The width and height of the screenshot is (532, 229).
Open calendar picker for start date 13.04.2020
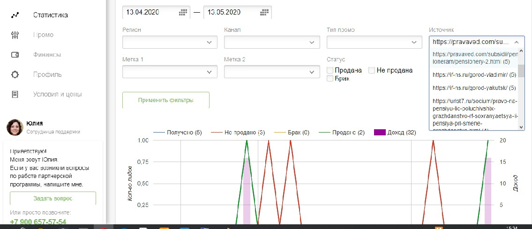click(x=183, y=13)
